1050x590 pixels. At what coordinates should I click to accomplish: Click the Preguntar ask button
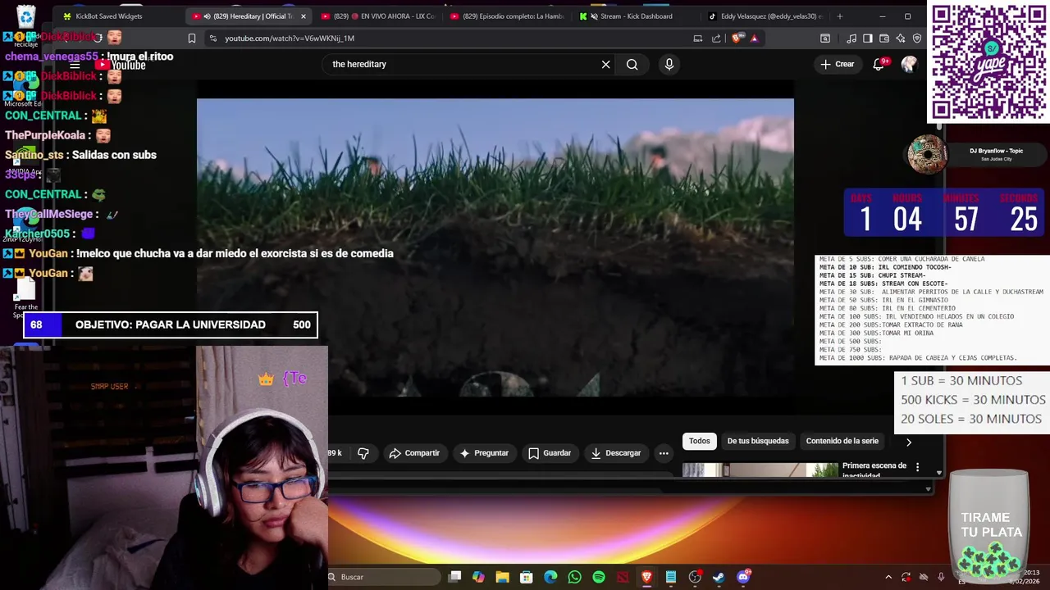pos(484,453)
